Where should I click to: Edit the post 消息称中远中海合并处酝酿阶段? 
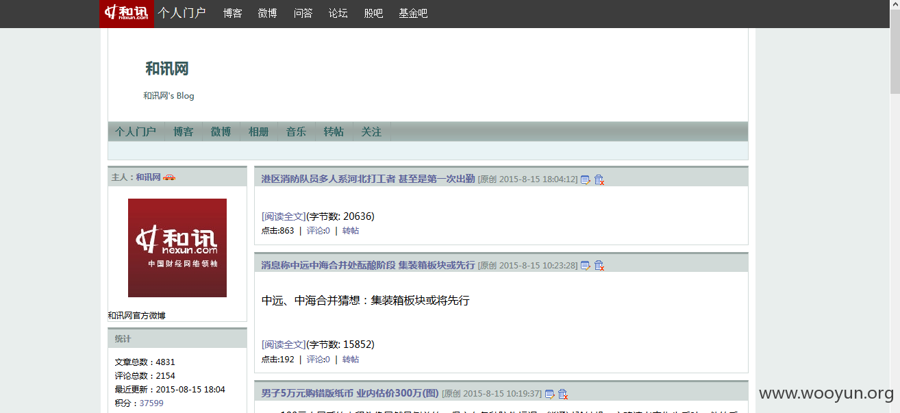586,265
